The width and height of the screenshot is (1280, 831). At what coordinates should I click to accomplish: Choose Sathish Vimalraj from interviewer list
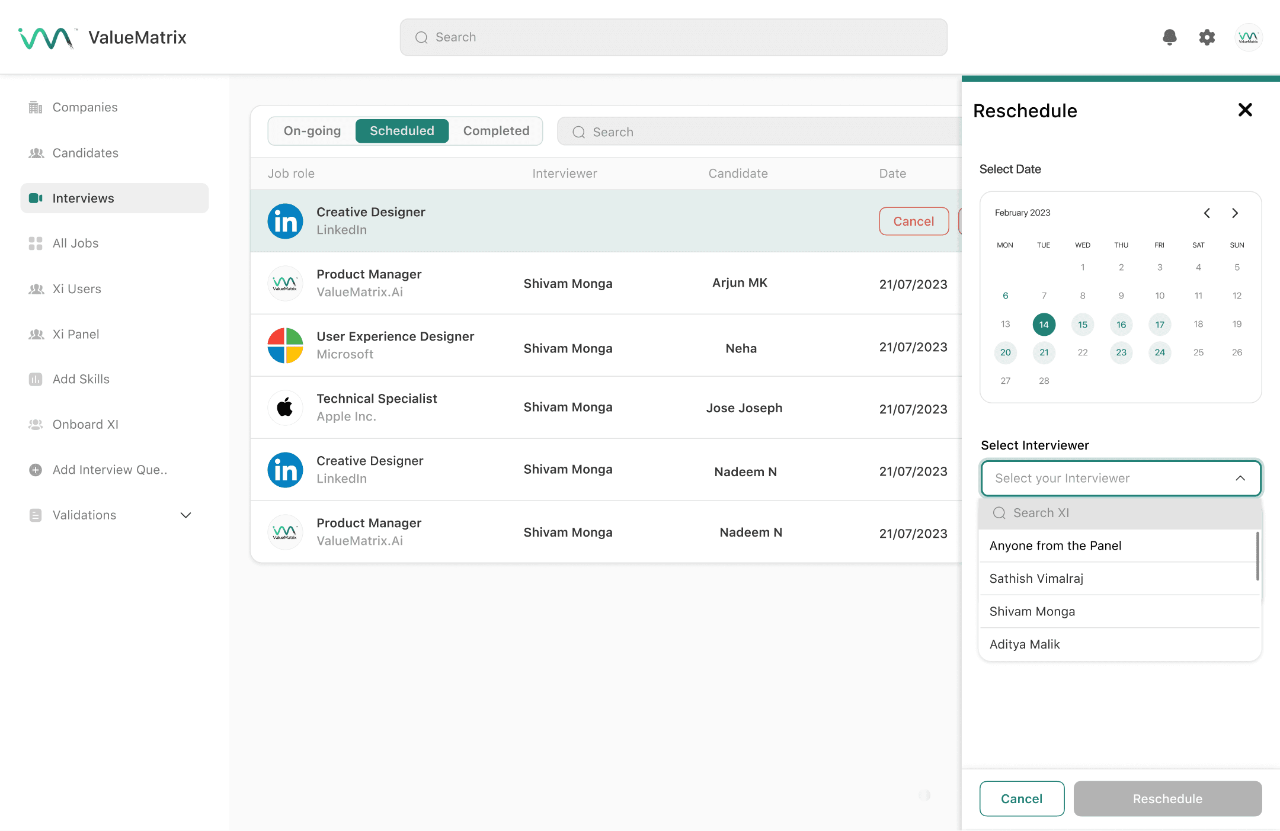coord(1036,579)
